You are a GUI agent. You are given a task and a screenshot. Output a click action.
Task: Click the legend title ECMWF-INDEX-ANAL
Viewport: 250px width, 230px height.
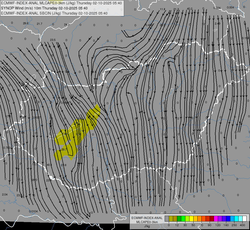coord(147,218)
